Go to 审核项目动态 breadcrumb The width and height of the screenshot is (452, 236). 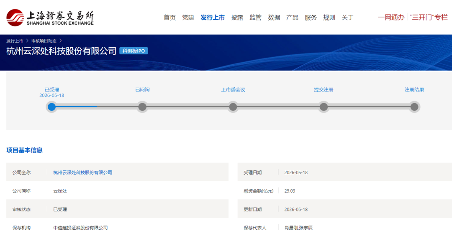(44, 41)
